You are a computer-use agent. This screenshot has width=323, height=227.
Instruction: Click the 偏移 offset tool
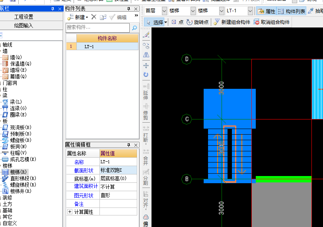point(146,221)
